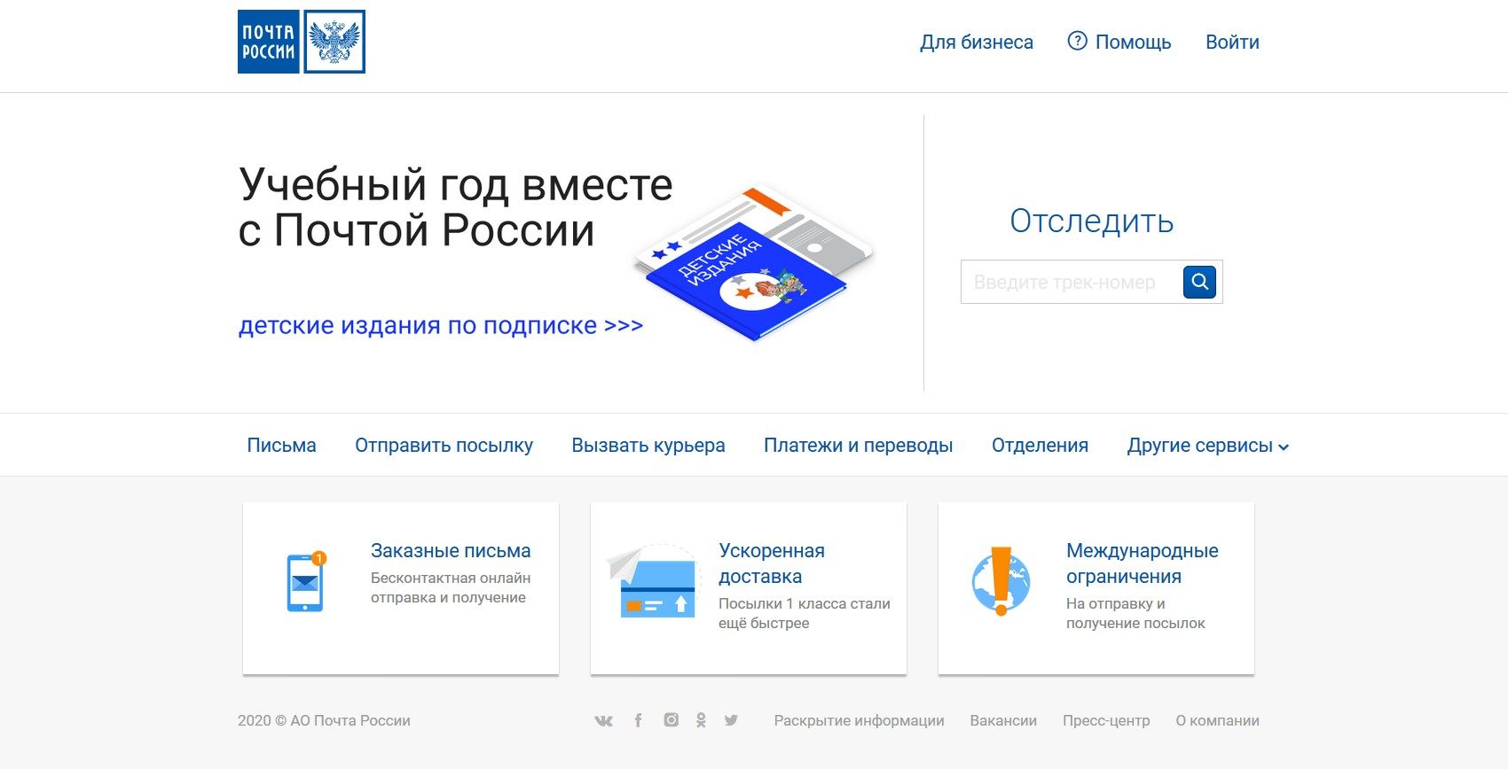Viewport: 1508px width, 769px height.
Task: Click На отправку и получение посылок text
Action: [x=1135, y=613]
